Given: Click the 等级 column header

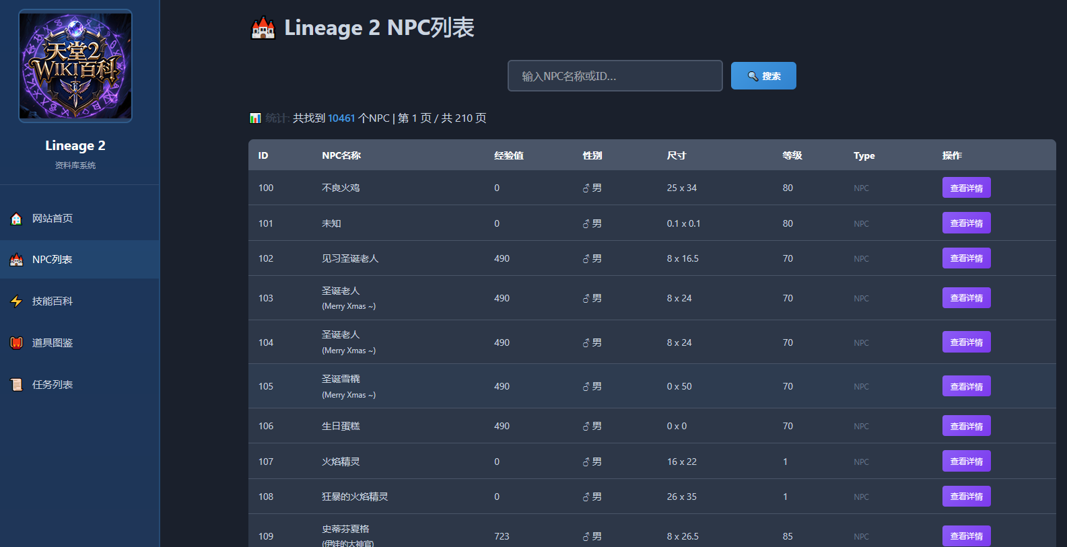Looking at the screenshot, I should tap(792, 155).
